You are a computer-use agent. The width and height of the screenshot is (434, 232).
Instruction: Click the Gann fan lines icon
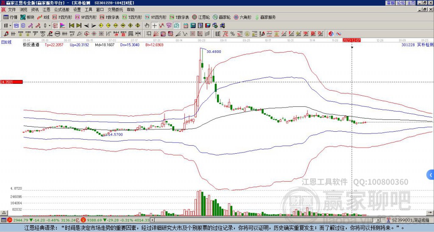(x=156, y=34)
